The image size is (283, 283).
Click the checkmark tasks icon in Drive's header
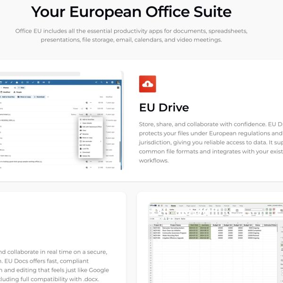coord(33,82)
